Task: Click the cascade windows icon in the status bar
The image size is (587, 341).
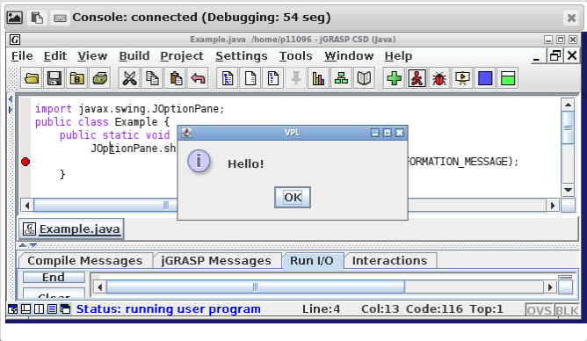Action: (x=65, y=309)
